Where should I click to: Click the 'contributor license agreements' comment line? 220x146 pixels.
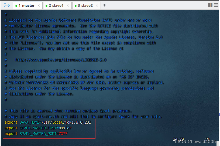(x=81, y=26)
